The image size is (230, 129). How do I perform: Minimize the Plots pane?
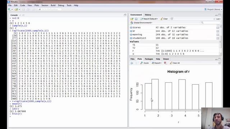216,59
